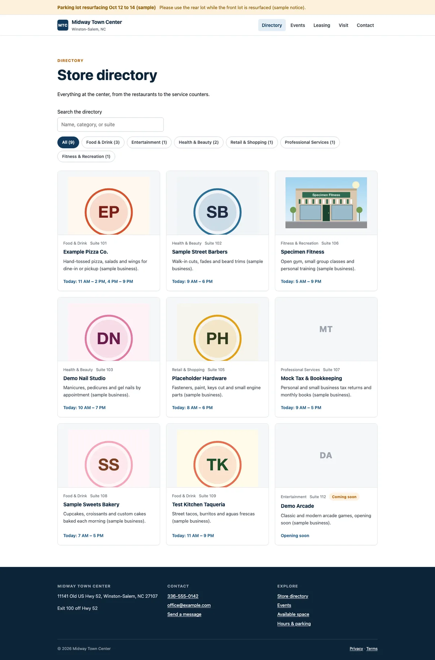Open the Placeholder Hardware PH logo
Image resolution: width=435 pixels, height=660 pixels.
(x=217, y=332)
